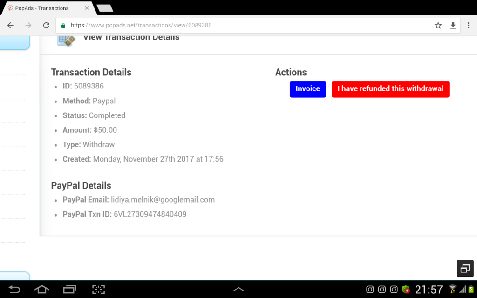This screenshot has height=298, width=477.
Task: Tap the screenshot capture icon in navigation bar
Action: pos(99,289)
